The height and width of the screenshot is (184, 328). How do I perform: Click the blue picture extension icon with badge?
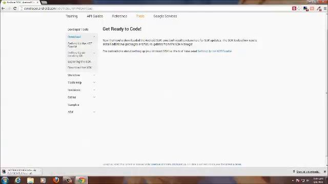pos(305,9)
